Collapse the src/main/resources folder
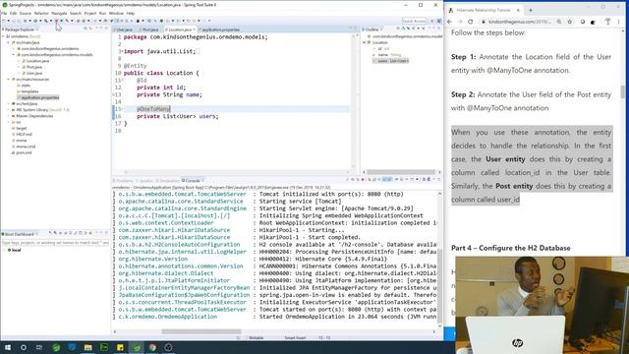The width and height of the screenshot is (629, 354). pyautogui.click(x=9, y=80)
